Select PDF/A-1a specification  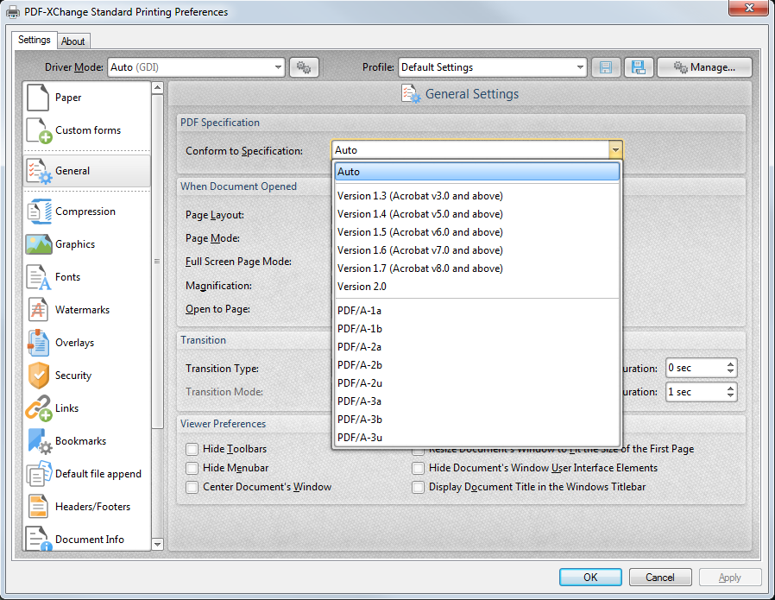click(477, 311)
